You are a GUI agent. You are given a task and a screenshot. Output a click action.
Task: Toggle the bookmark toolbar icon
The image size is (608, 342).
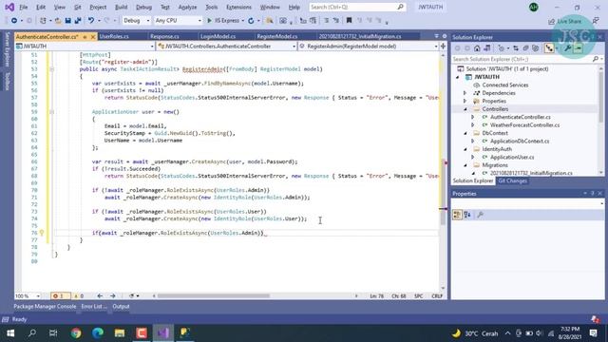349,21
